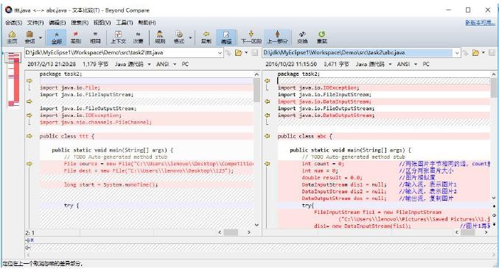Click yellow copy arrow beside 'import java.io.File;' line

pyautogui.click(x=29, y=81)
